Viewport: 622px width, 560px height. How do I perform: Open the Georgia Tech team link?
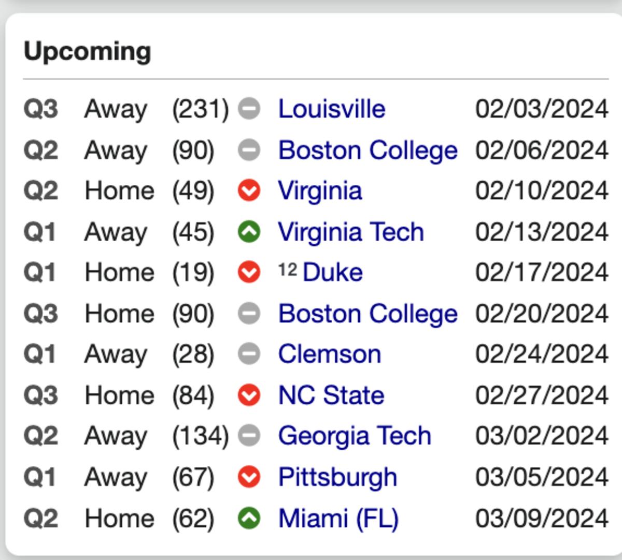click(355, 436)
